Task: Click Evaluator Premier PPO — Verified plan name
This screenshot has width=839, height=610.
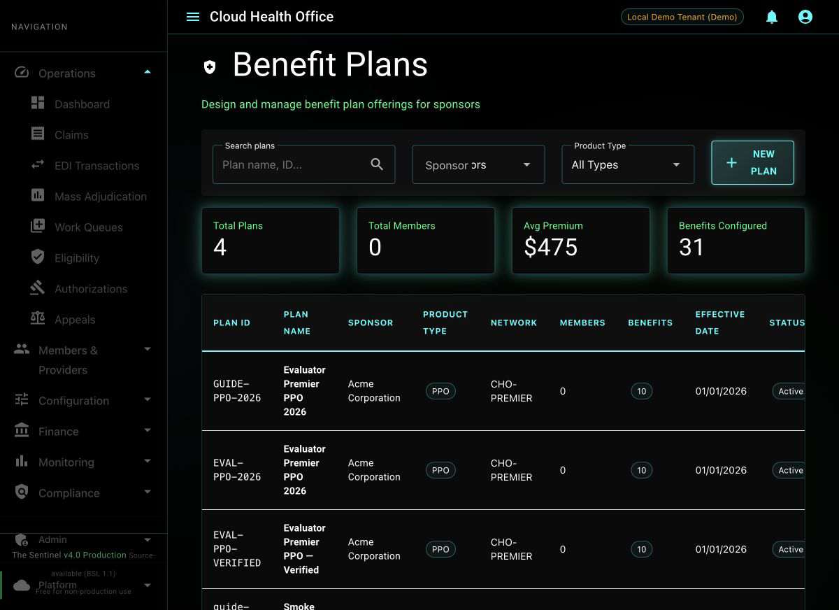Action: 304,548
